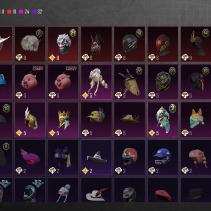Select the white-haired joker mask item
Viewport: 211px width, 211px height.
click(x=63, y=44)
